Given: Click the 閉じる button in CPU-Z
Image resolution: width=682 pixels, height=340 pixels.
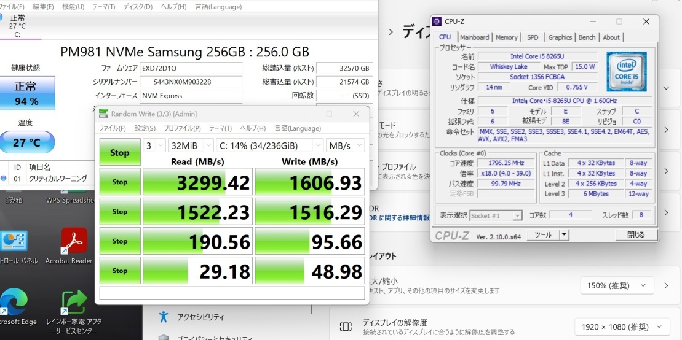Looking at the screenshot, I should 636,235.
